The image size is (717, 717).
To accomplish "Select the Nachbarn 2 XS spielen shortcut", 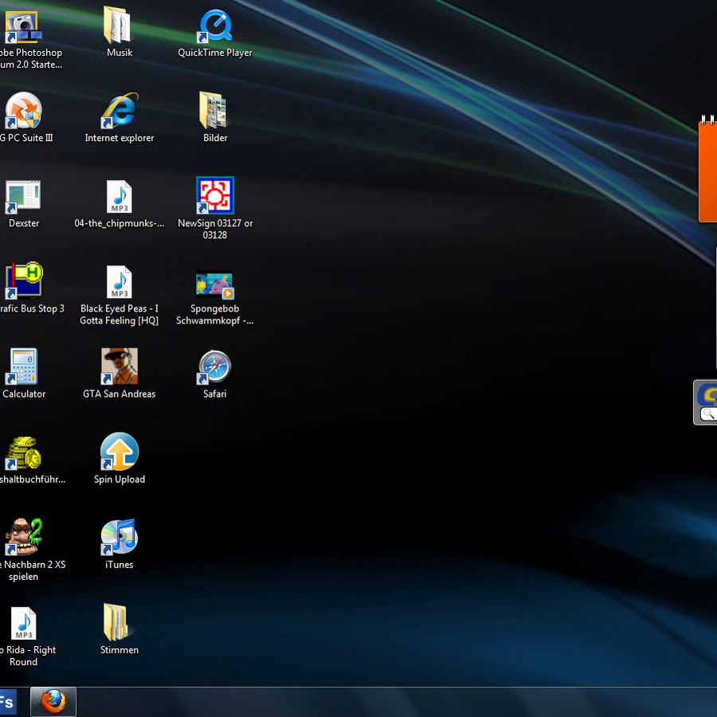I will click(x=23, y=536).
